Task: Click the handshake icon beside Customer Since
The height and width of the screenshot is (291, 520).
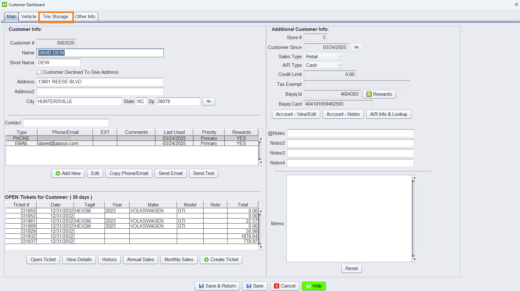Action: (x=356, y=47)
